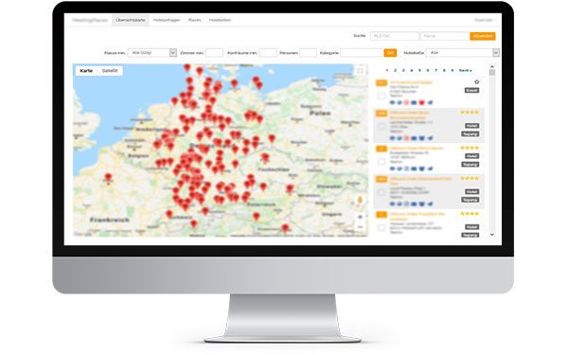568x355 pixels.
Task: Click the Name search field
Action: coord(445,36)
